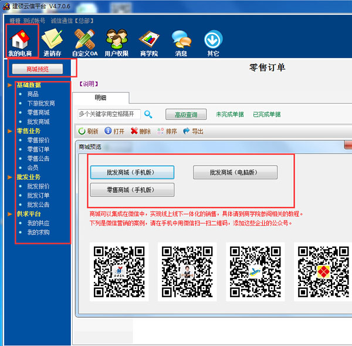Select 零售订单 in the sidebar

pyautogui.click(x=38, y=150)
